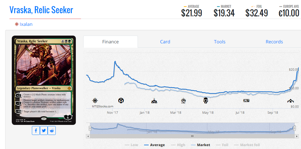Screen dimensions: 301x149
Task: Click the $10.00 y-axis label
Action: tap(294, 88)
